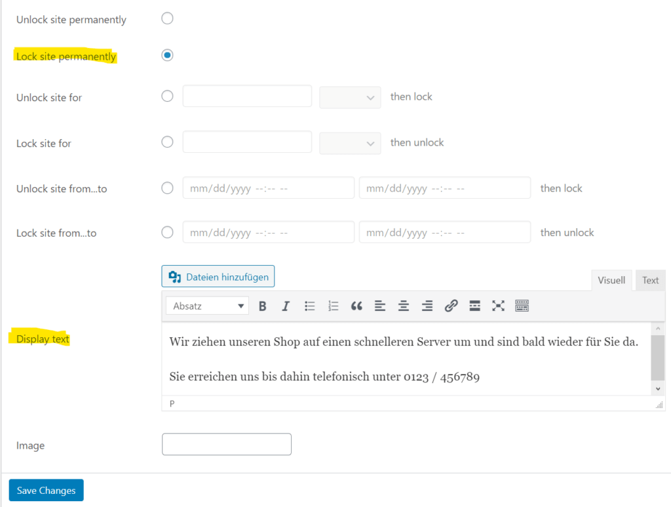The height and width of the screenshot is (507, 671).
Task: Toggle bold formatting in the editor
Action: 262,306
